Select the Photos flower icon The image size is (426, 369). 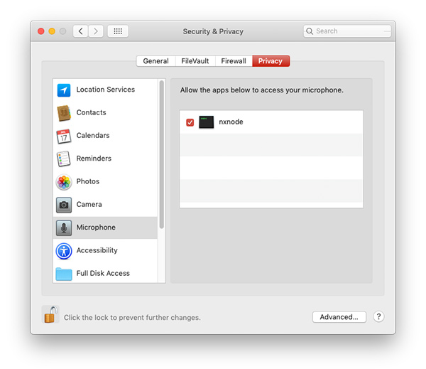64,182
